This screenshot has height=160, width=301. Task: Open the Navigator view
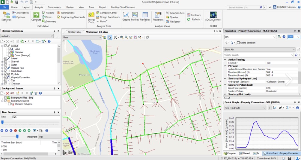(173, 22)
